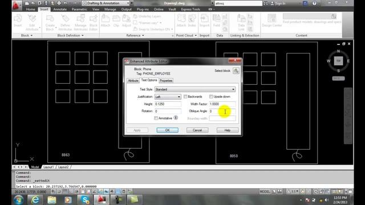Viewport: 365px width, 205px height.
Task: Toggle the MODEL space status bar button
Action: [265, 191]
